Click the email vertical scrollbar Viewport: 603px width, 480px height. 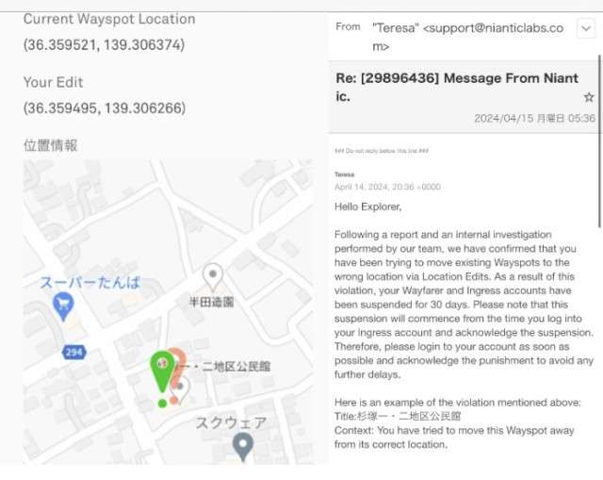tap(599, 141)
